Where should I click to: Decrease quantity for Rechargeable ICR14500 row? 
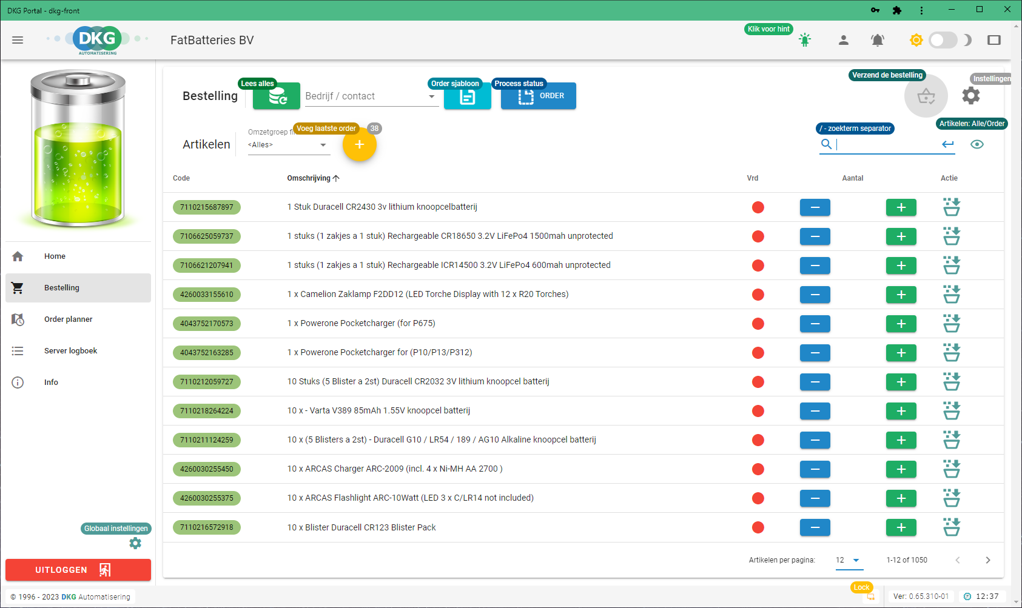(815, 266)
